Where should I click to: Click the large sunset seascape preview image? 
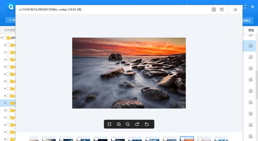tap(129, 73)
